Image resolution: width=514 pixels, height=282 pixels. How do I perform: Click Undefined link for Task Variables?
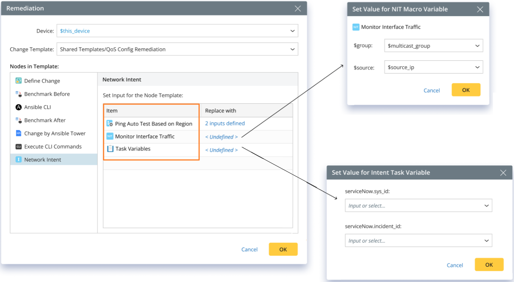[221, 150]
